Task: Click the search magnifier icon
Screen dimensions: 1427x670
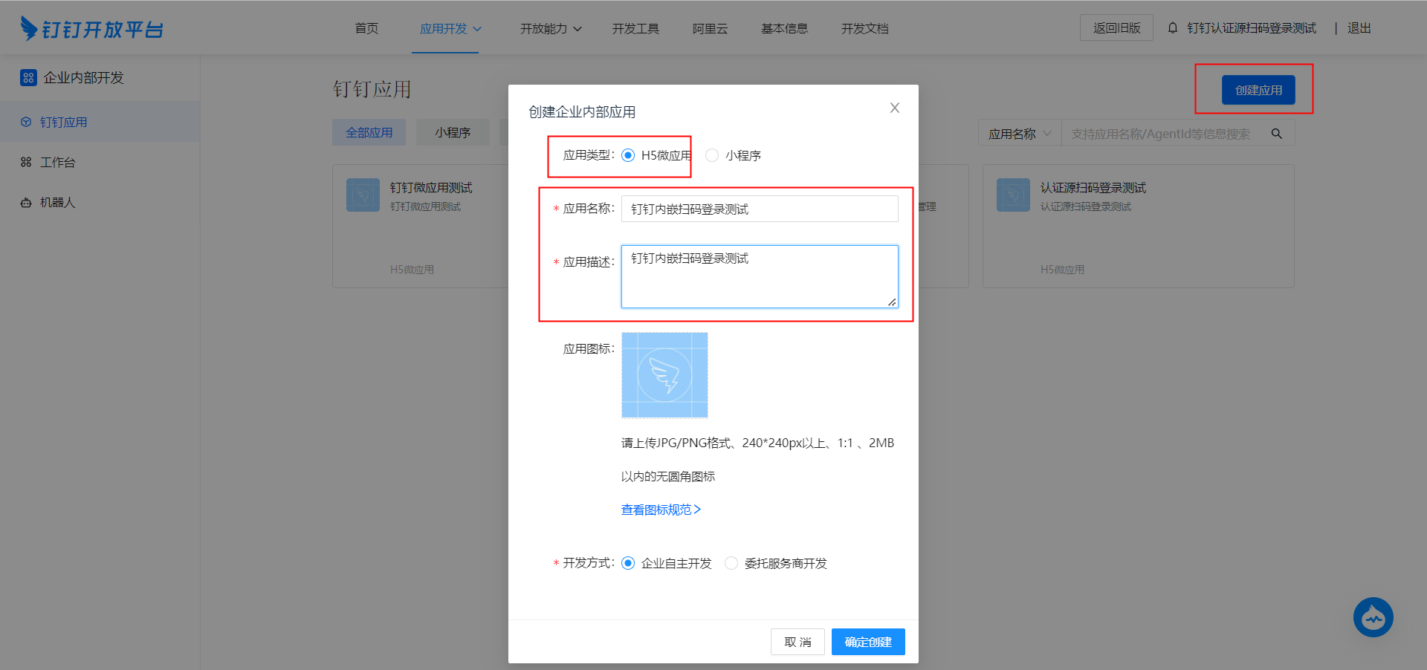Action: (1276, 134)
